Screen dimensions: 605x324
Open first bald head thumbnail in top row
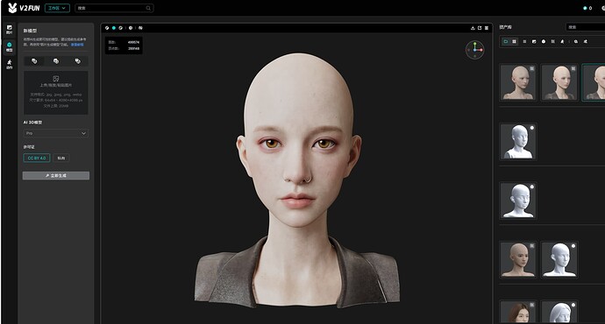click(x=518, y=82)
